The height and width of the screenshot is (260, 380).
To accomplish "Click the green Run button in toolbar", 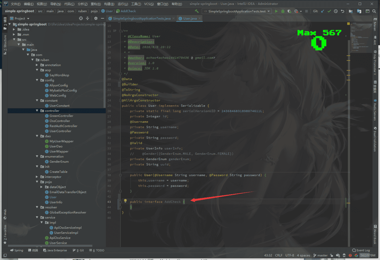I will tap(276, 11).
